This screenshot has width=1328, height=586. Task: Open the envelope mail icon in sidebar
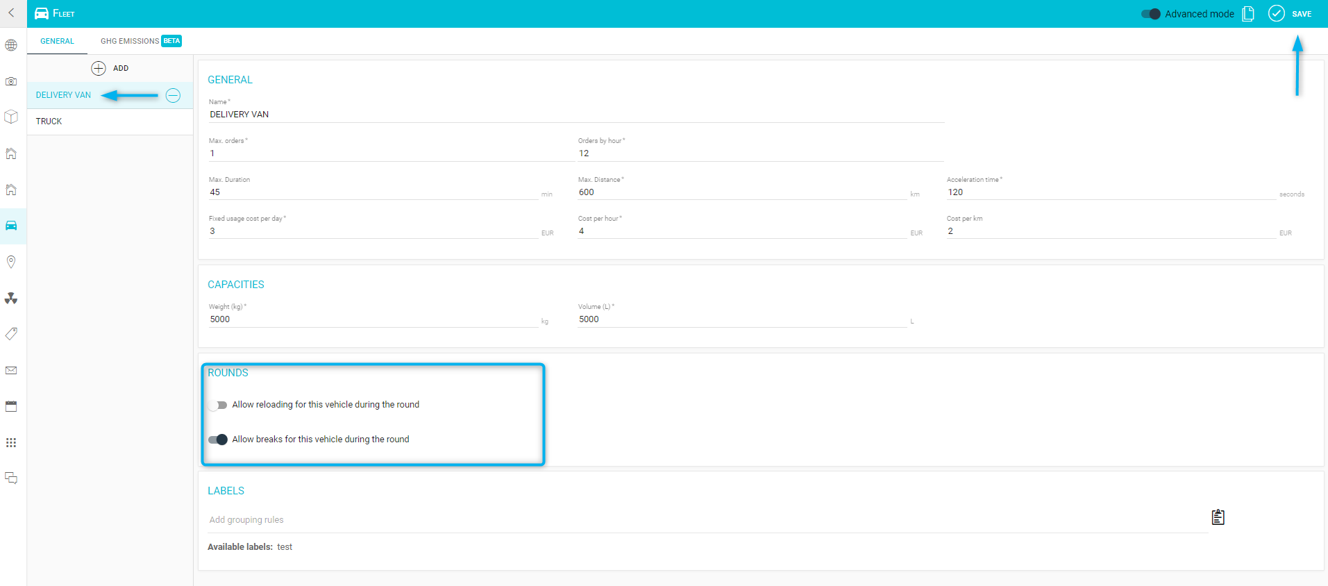[x=11, y=370]
